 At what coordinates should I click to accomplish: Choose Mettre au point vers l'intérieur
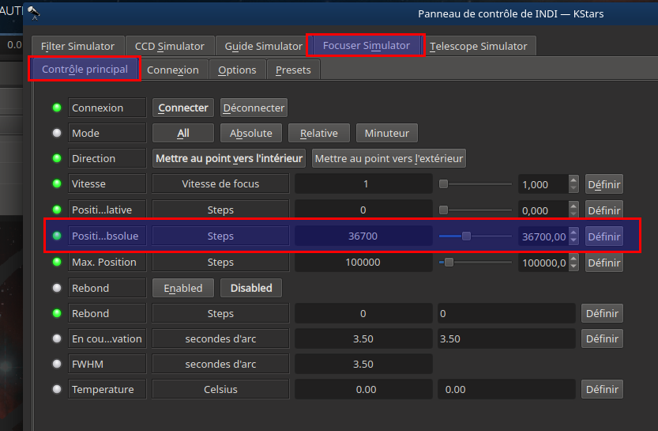(229, 158)
